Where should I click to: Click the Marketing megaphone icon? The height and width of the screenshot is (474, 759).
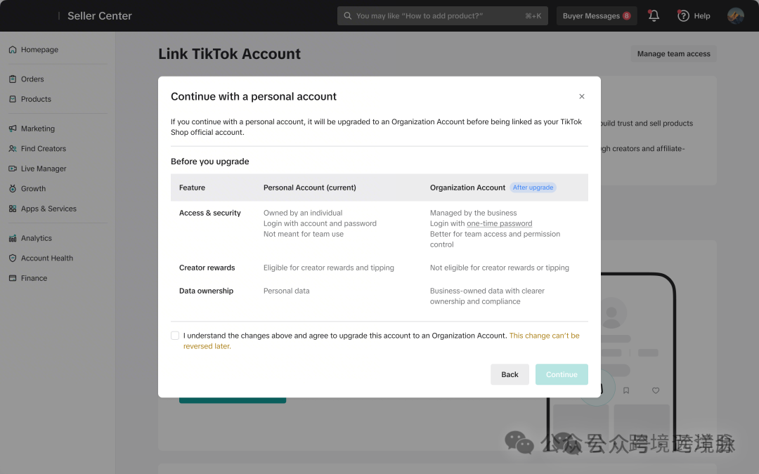[13, 129]
